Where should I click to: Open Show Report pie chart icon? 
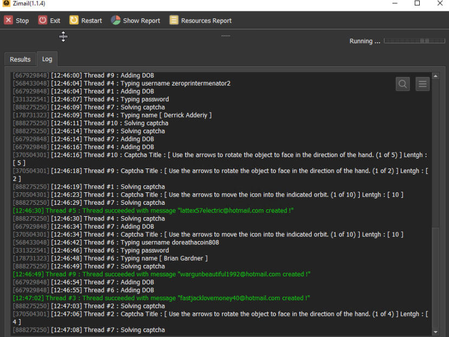[x=116, y=21]
